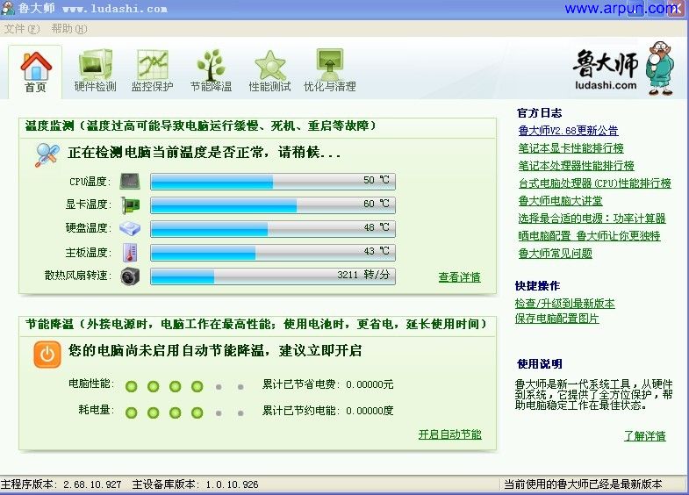
Task: Open 笔记本显卡性能排行榜 link
Action: (571, 148)
